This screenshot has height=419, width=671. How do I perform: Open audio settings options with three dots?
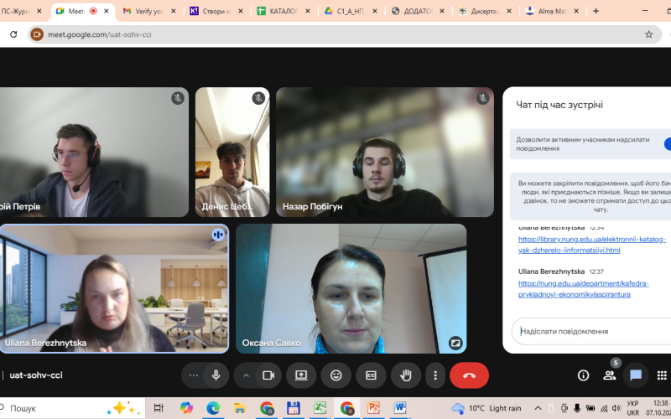[194, 375]
